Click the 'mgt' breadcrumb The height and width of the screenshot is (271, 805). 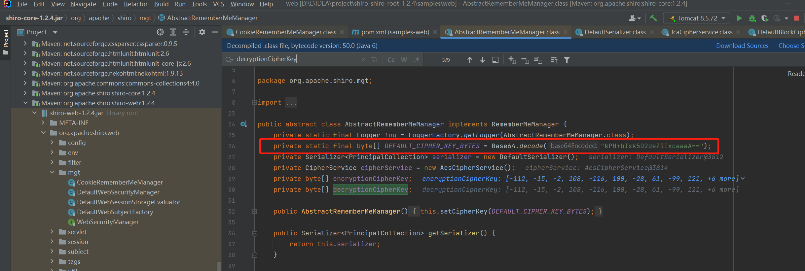click(145, 18)
